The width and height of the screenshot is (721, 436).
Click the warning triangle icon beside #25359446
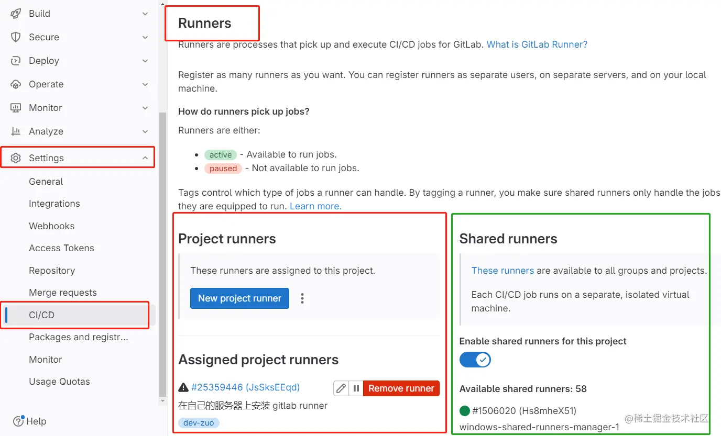(x=183, y=387)
